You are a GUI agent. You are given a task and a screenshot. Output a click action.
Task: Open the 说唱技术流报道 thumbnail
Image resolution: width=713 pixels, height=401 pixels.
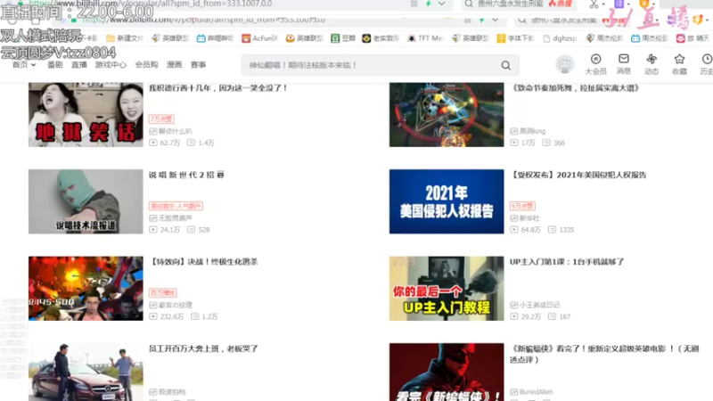click(x=86, y=201)
